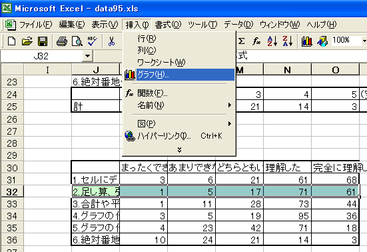This screenshot has height=252, width=367.
Task: Click the Print icon
Action: point(62,41)
